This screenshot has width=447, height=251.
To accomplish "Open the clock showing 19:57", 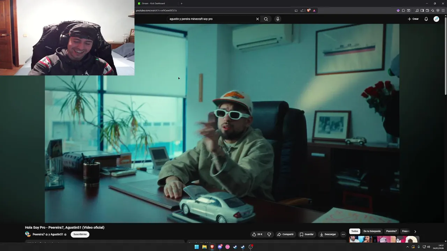I will tap(439, 247).
